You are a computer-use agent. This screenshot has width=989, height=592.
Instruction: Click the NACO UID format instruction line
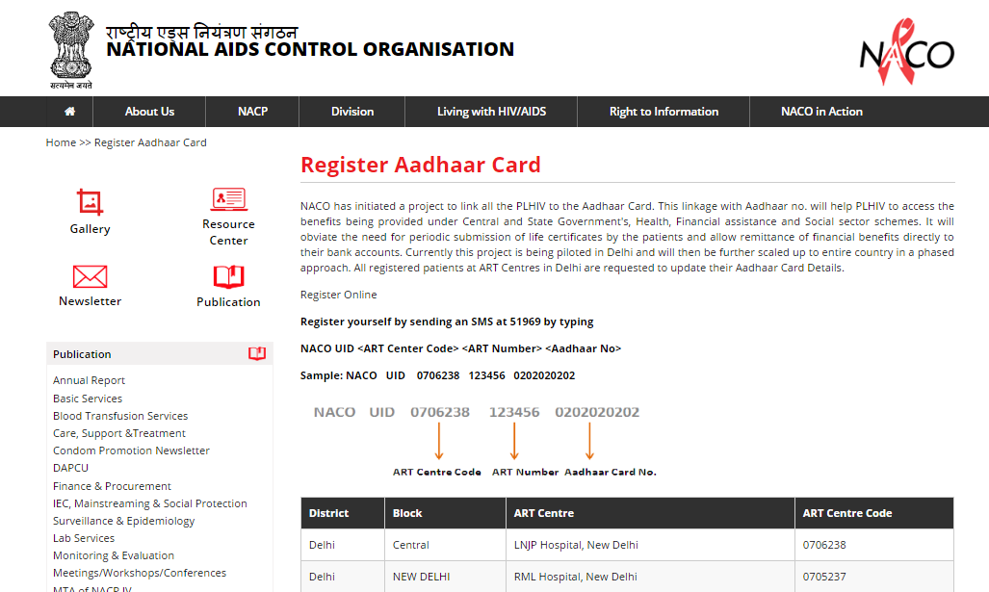(x=460, y=348)
